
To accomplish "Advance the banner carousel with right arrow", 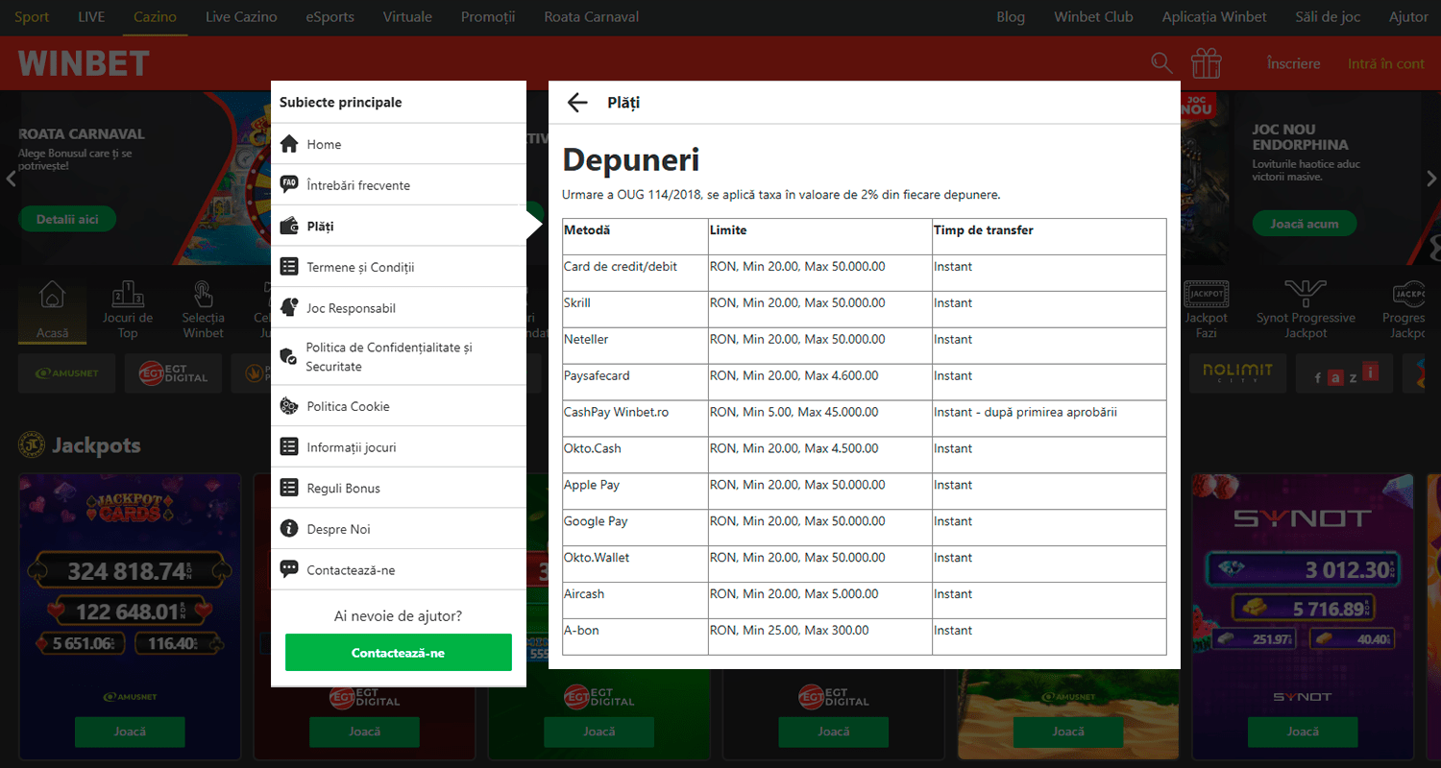I will coord(1430,179).
